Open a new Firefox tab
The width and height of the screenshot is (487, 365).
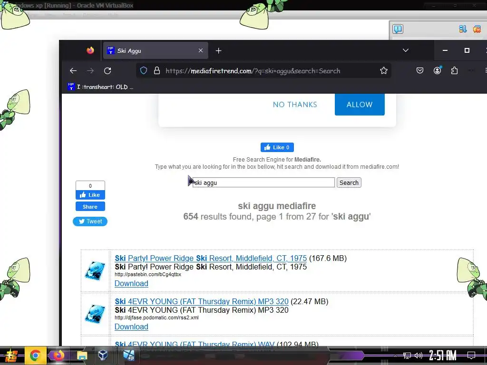[218, 50]
